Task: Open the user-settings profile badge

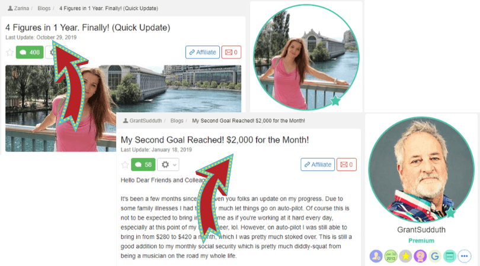Action: (x=376, y=256)
